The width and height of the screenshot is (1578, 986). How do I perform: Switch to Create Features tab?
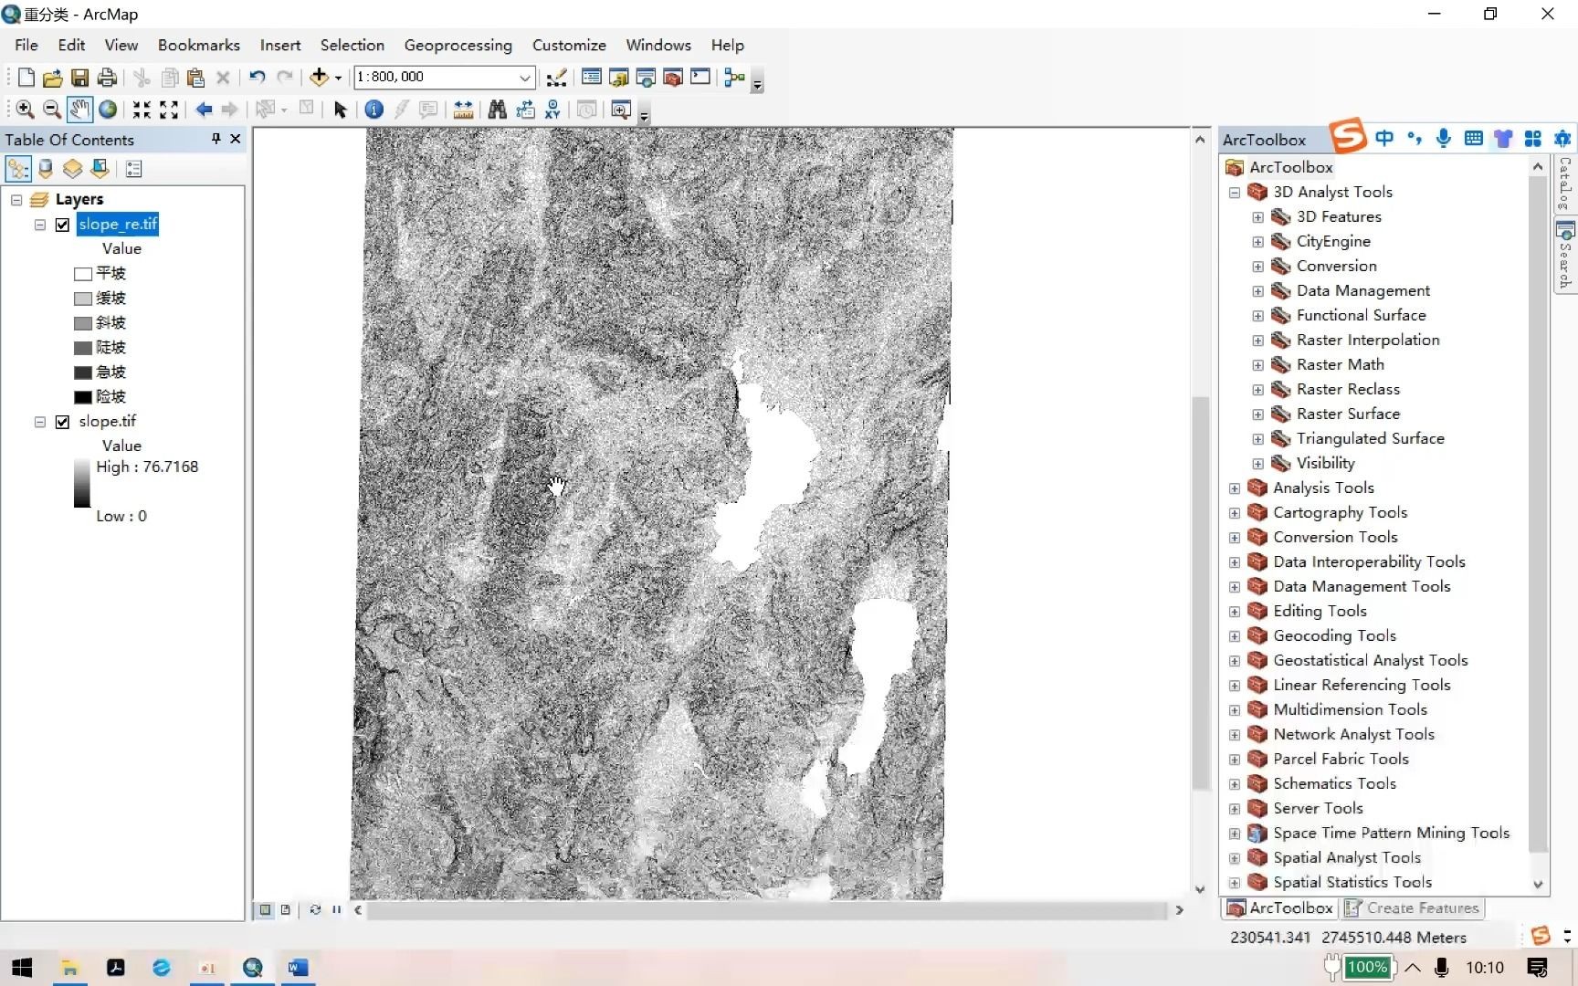coord(1412,908)
